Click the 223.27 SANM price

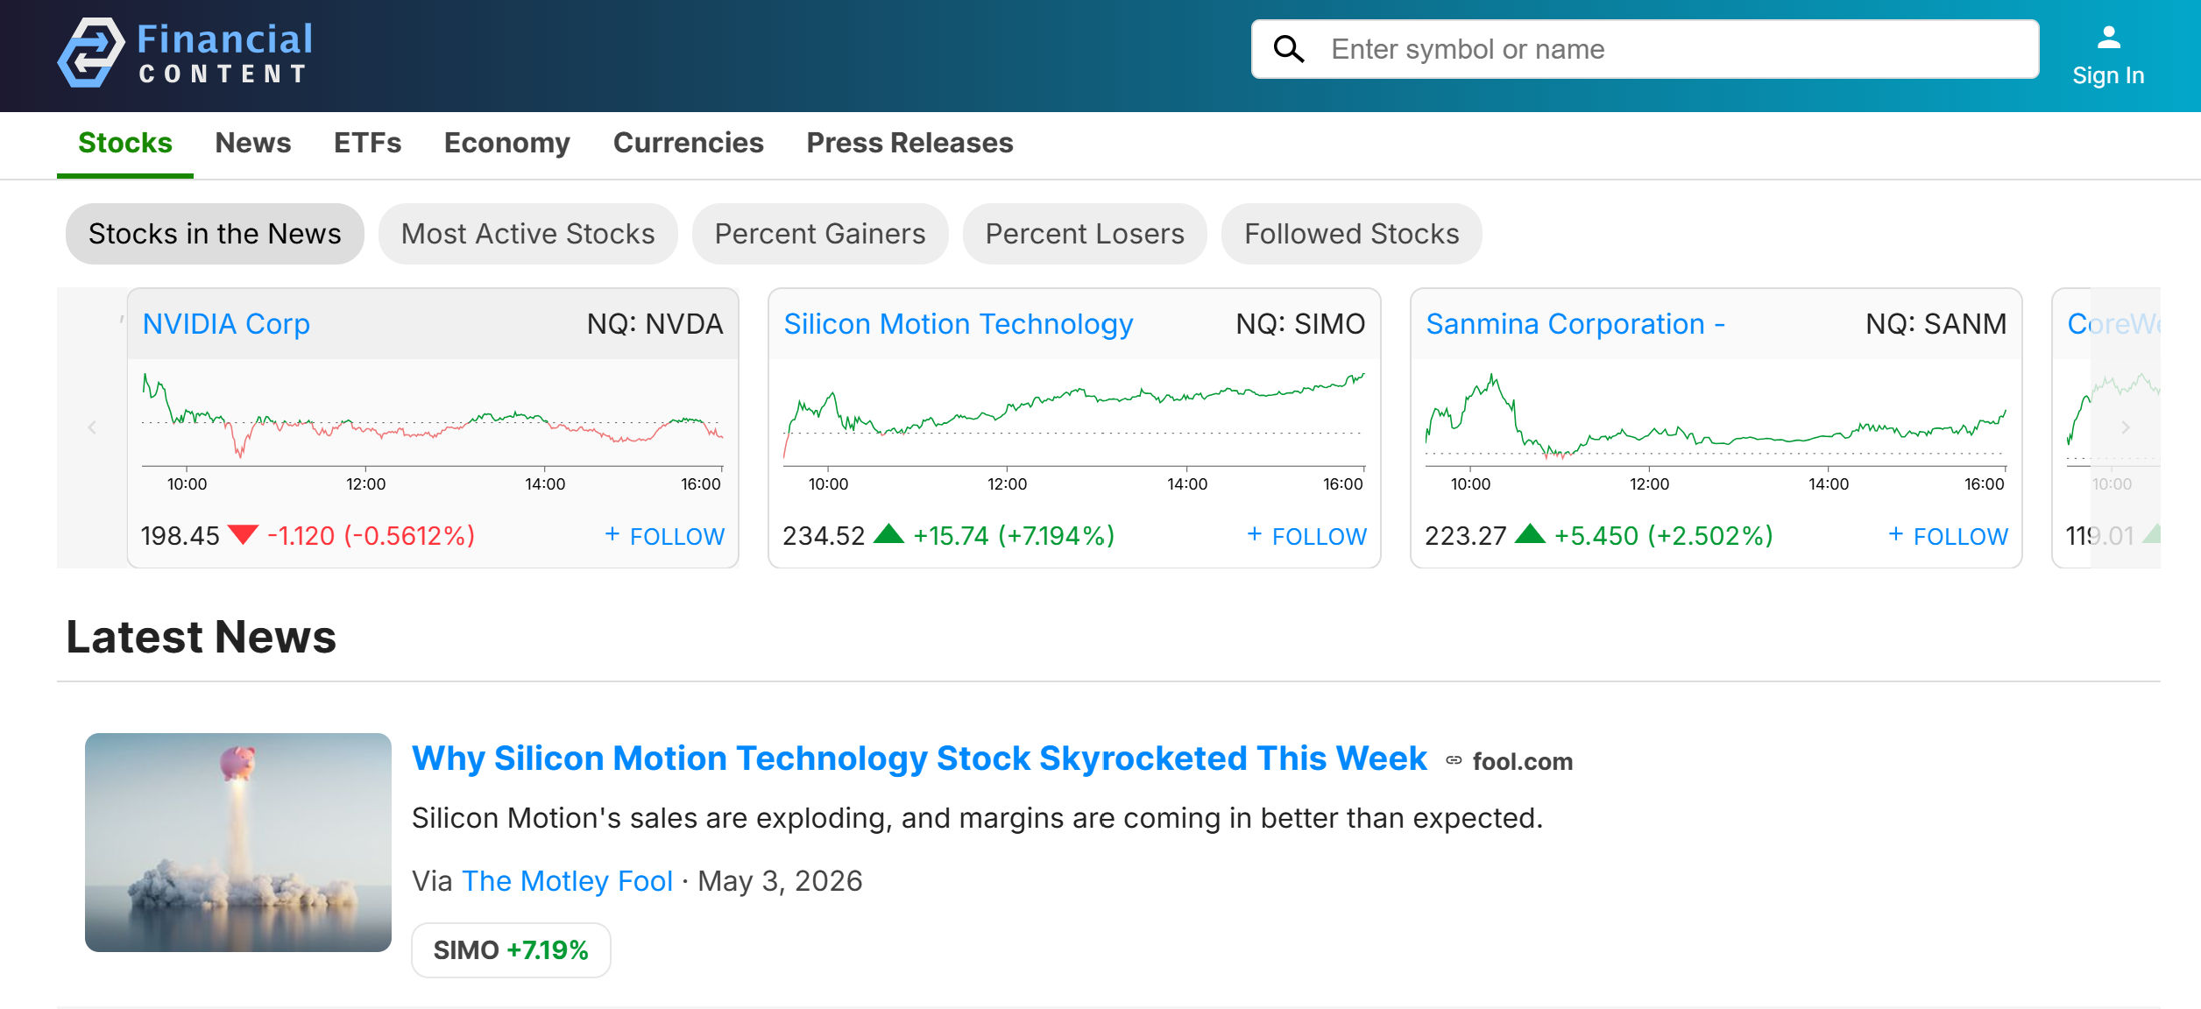click(1466, 535)
